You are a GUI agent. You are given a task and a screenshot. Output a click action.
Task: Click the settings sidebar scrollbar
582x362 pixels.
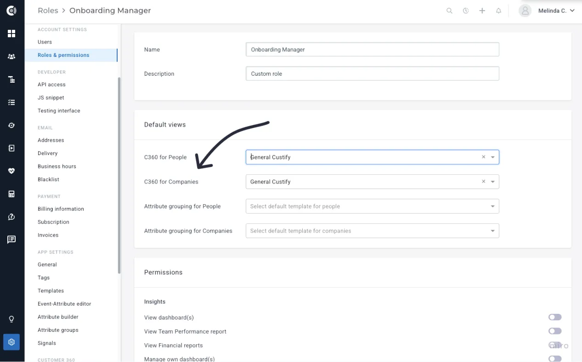point(119,176)
